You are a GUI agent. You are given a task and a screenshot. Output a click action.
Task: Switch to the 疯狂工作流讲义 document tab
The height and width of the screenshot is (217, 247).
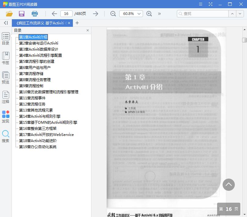pos(42,23)
